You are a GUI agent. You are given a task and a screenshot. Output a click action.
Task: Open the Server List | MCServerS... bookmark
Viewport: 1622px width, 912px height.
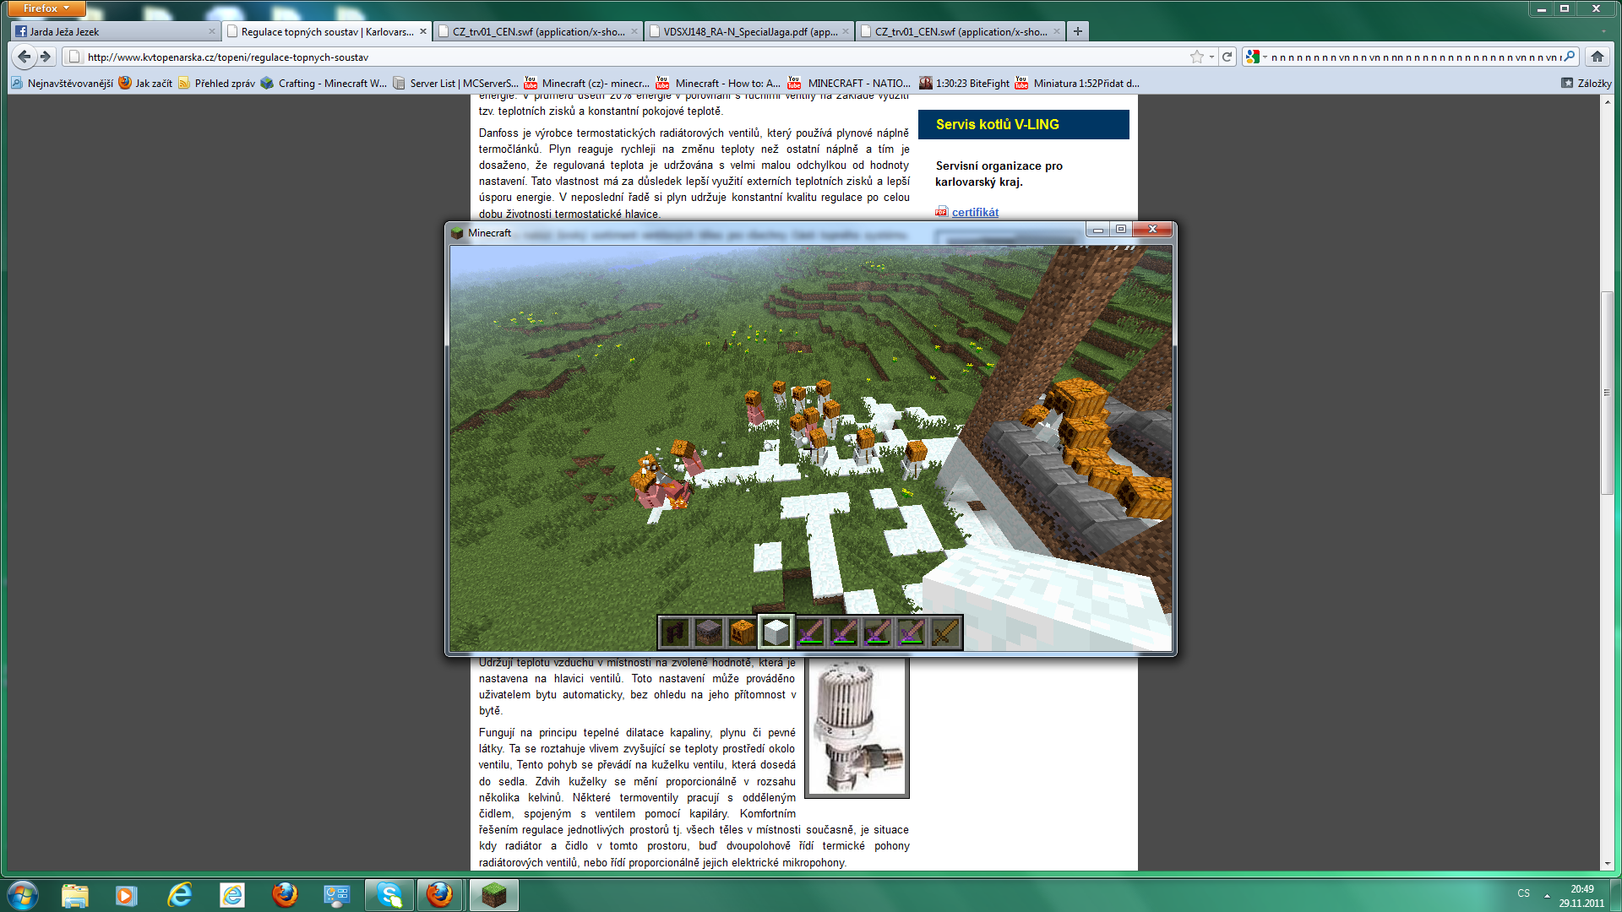click(x=455, y=83)
